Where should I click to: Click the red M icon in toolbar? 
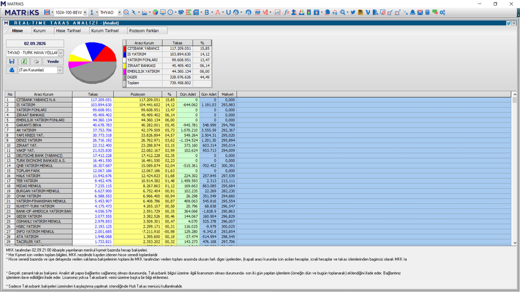click(x=265, y=12)
